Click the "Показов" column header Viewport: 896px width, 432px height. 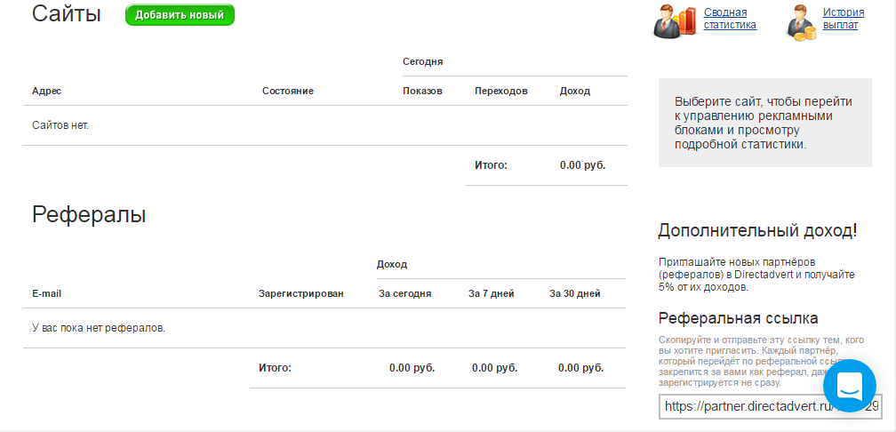pos(422,92)
